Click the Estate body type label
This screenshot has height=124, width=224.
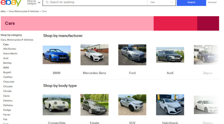tap(94, 123)
